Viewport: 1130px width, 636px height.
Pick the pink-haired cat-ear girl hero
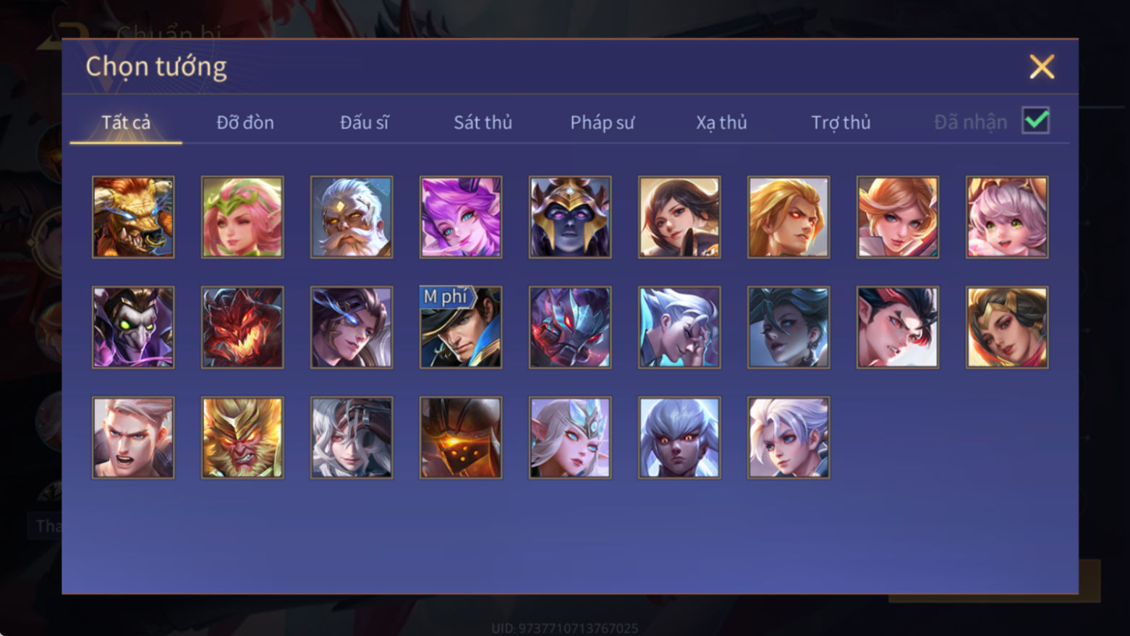point(1007,217)
